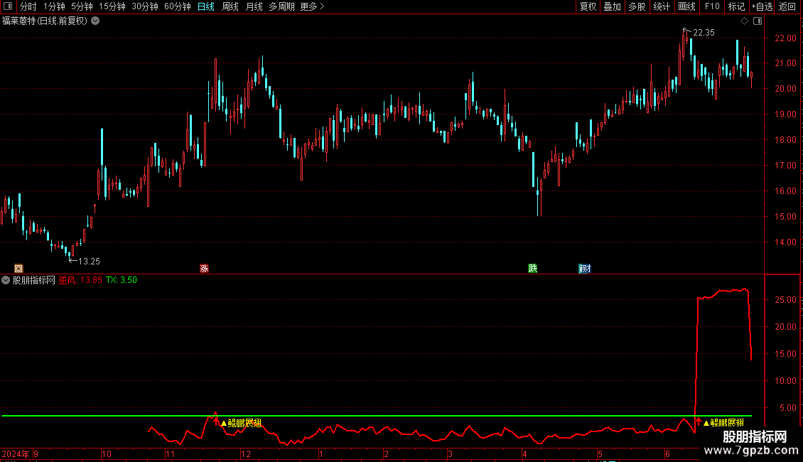The image size is (803, 462).
Task: Click the 22.35 high price label
Action: (704, 32)
